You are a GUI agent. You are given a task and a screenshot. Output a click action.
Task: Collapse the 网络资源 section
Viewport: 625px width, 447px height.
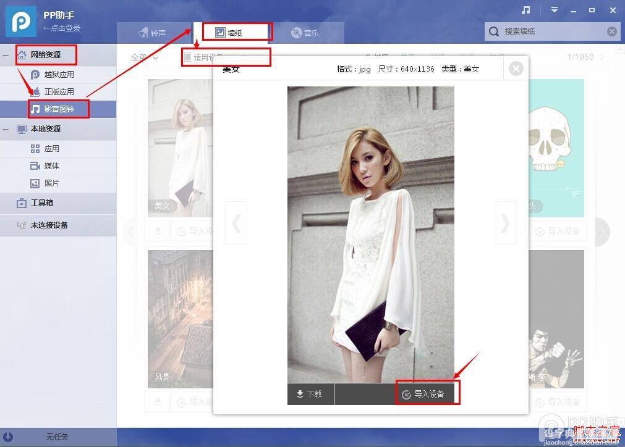coord(6,55)
